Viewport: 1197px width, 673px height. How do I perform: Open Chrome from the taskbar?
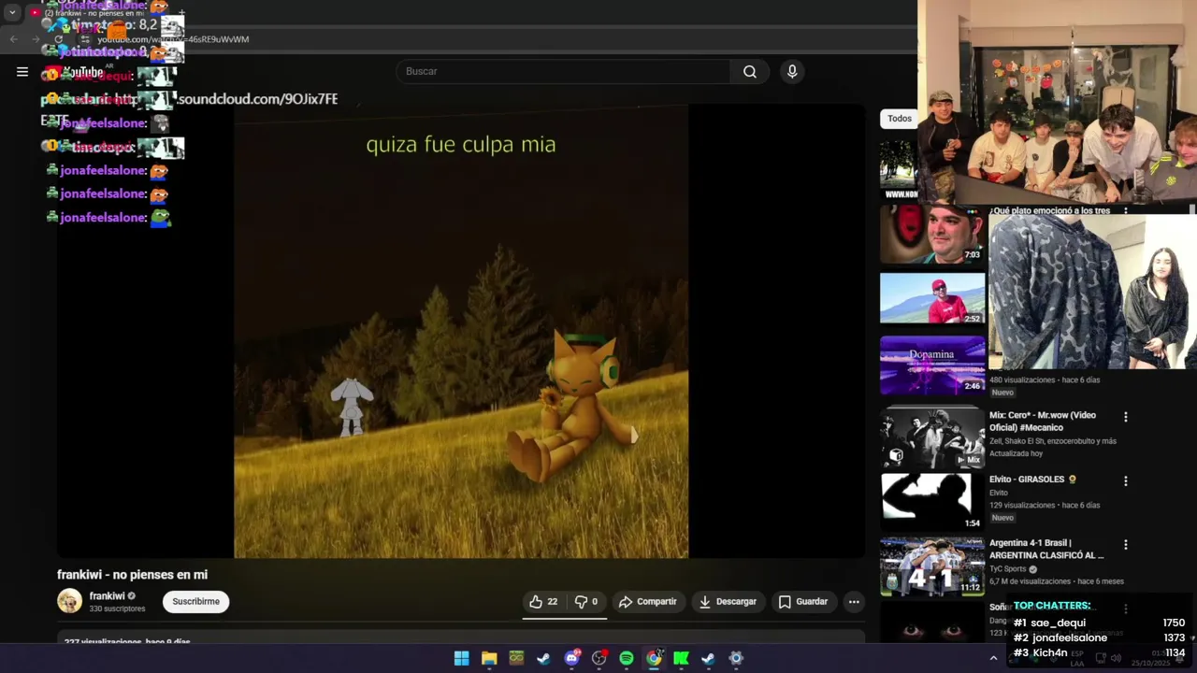coord(654,658)
